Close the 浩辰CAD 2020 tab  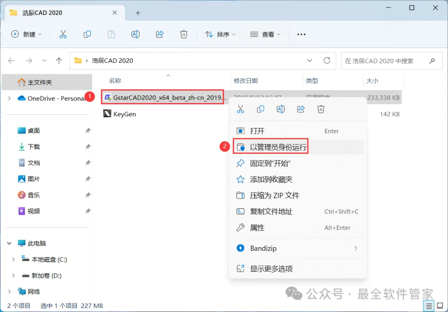(114, 12)
